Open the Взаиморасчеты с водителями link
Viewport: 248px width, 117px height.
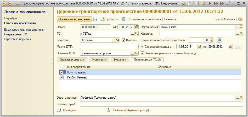pyautogui.click(x=24, y=30)
